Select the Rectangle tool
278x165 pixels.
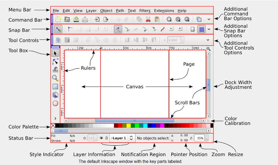55,87
